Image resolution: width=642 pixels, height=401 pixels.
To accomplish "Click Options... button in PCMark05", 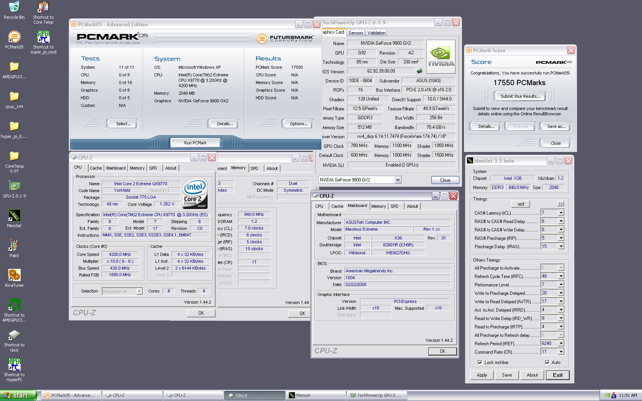I will click(298, 124).
